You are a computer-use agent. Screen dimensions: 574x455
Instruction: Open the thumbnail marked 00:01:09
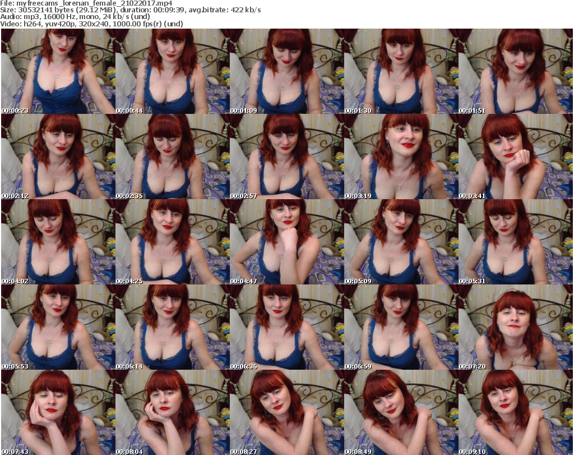[x=286, y=71]
